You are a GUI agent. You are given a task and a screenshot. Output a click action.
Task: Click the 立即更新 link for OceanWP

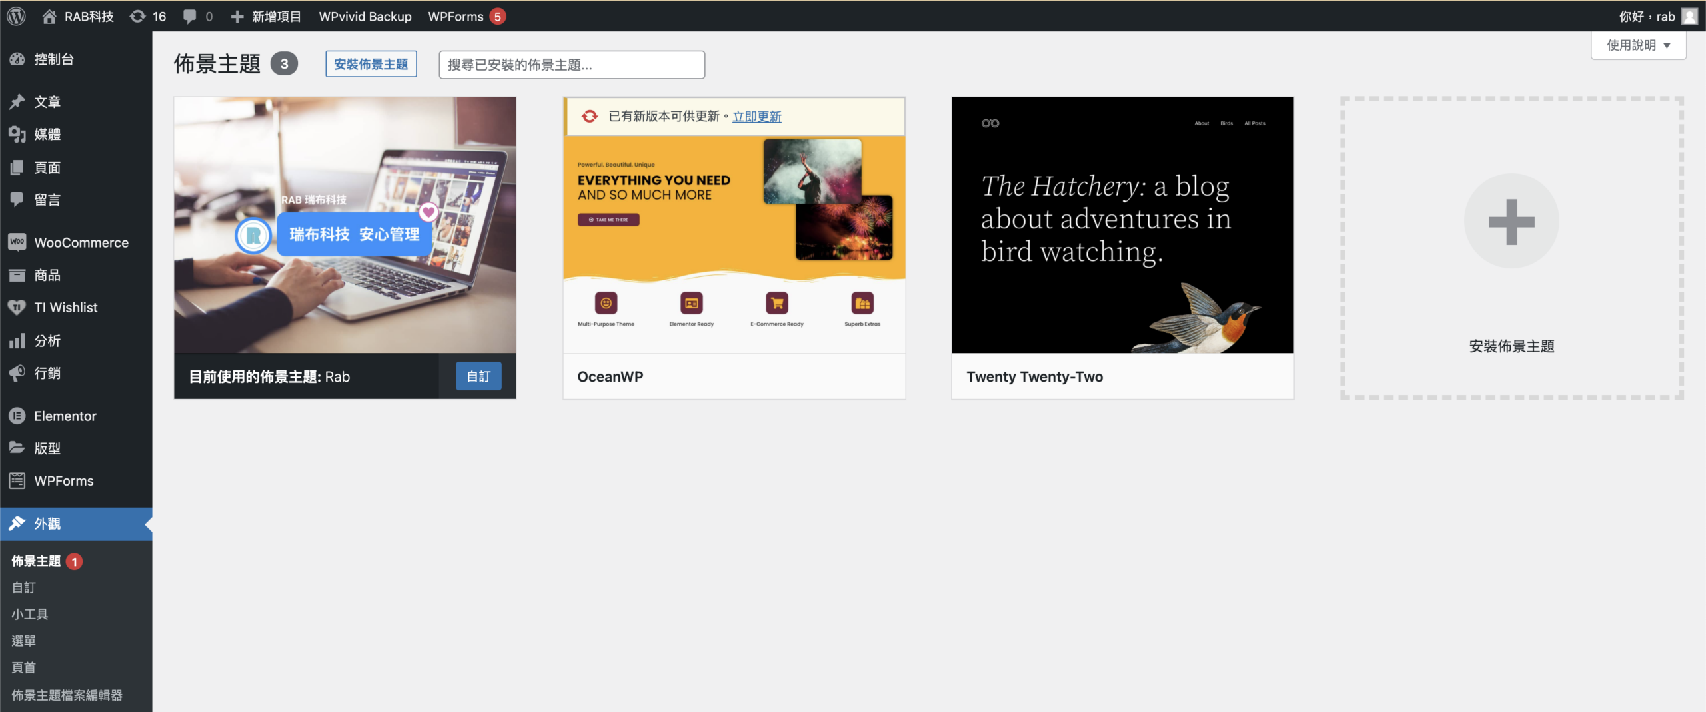pos(756,117)
